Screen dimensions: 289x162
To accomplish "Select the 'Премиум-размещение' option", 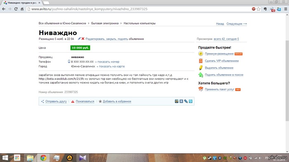I will 219,54.
